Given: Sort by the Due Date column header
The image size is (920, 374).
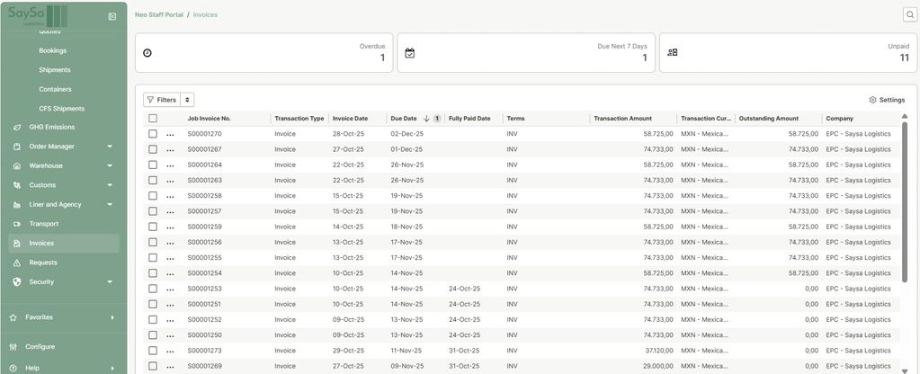Looking at the screenshot, I should 404,119.
